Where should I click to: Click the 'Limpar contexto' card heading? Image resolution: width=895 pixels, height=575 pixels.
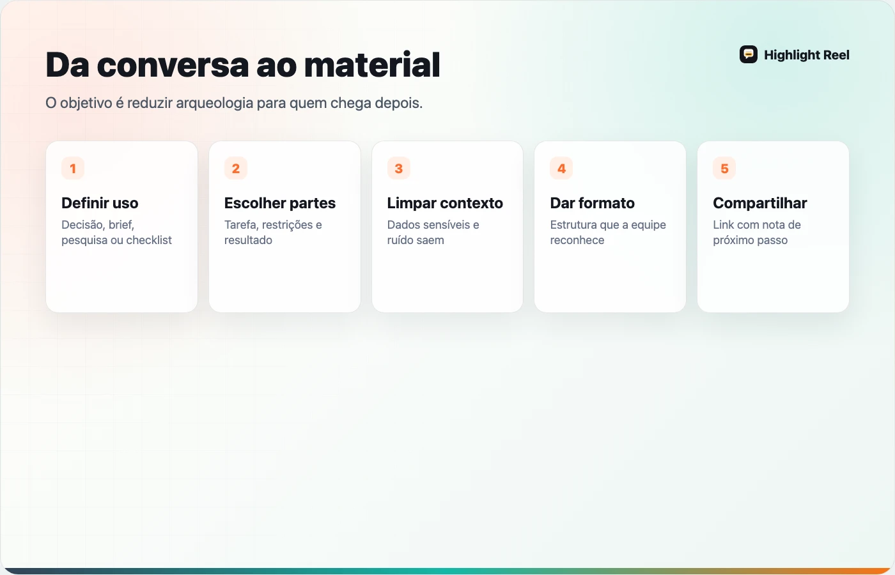click(445, 203)
